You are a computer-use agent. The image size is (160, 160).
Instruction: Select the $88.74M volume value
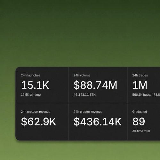click(95, 85)
